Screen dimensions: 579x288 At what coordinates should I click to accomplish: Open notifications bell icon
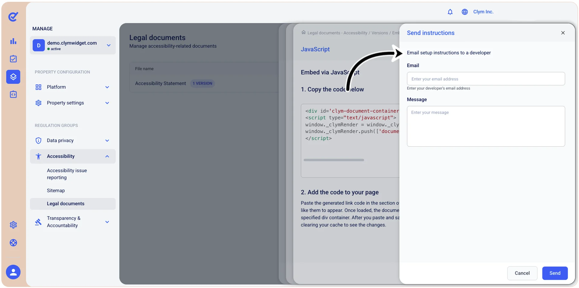(x=450, y=12)
